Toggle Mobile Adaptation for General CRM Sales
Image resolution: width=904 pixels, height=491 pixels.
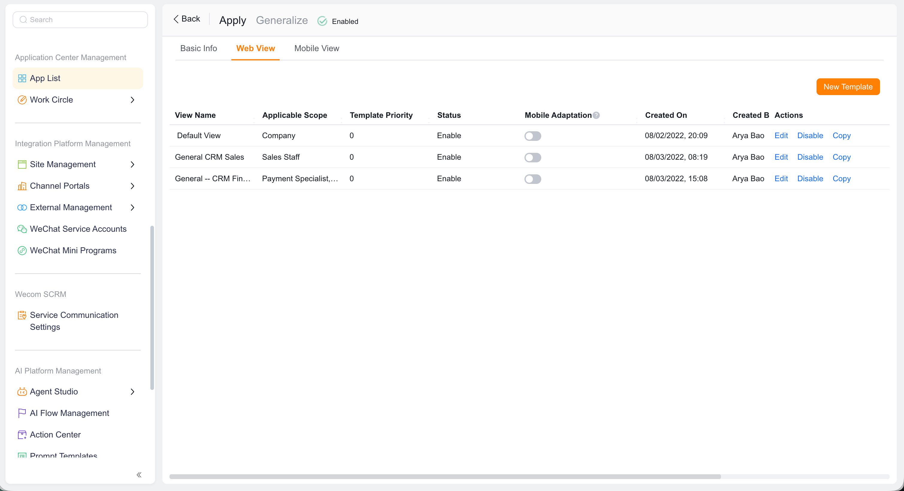point(533,158)
